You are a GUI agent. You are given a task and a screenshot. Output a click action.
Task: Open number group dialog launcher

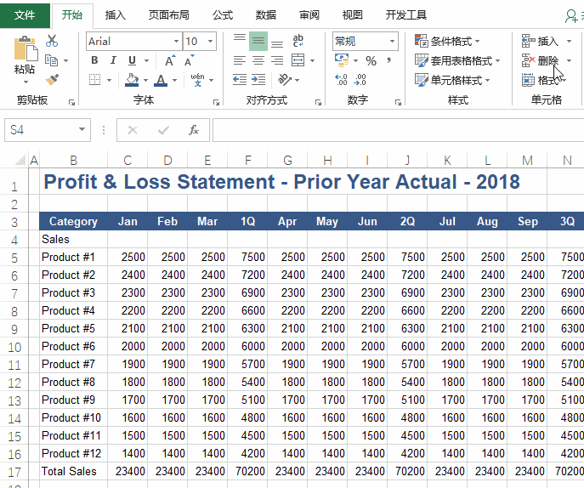(398, 102)
